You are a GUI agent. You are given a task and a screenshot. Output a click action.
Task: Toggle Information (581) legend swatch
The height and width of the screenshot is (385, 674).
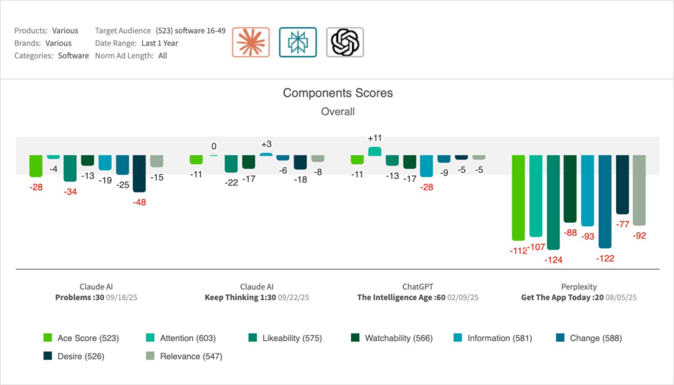pos(457,338)
